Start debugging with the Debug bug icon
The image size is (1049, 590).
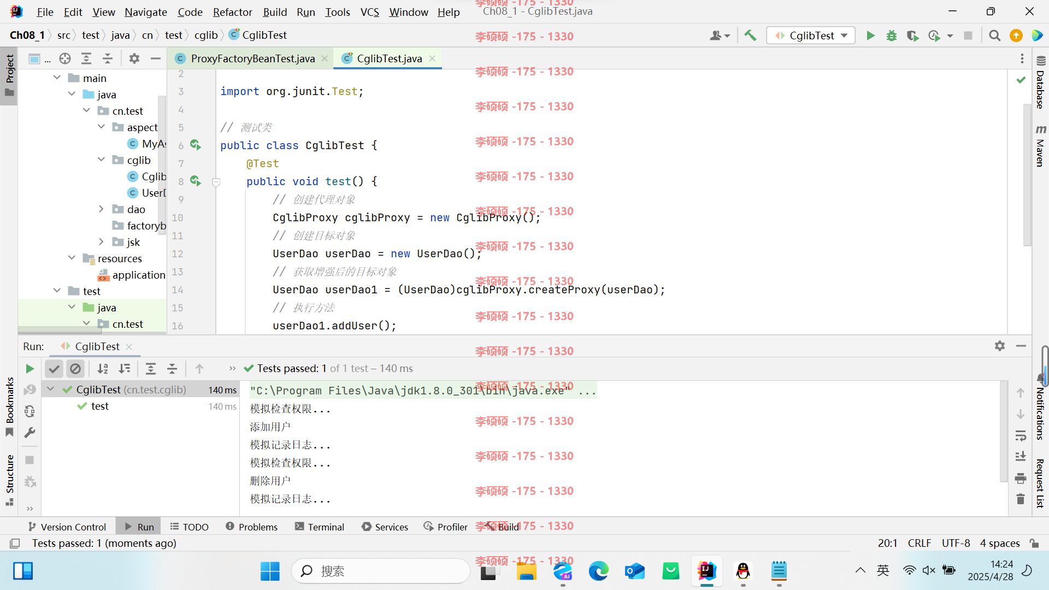[x=892, y=36]
